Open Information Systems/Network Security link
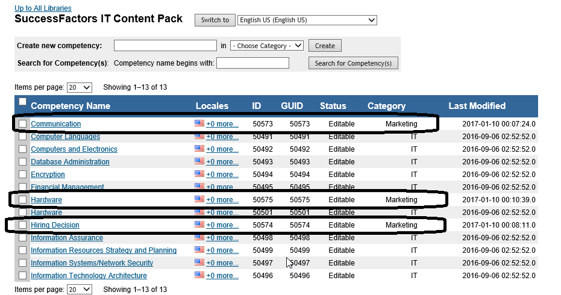 click(x=92, y=263)
